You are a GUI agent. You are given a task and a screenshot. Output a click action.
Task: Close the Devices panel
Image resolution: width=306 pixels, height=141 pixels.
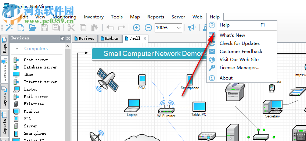tap(68, 39)
